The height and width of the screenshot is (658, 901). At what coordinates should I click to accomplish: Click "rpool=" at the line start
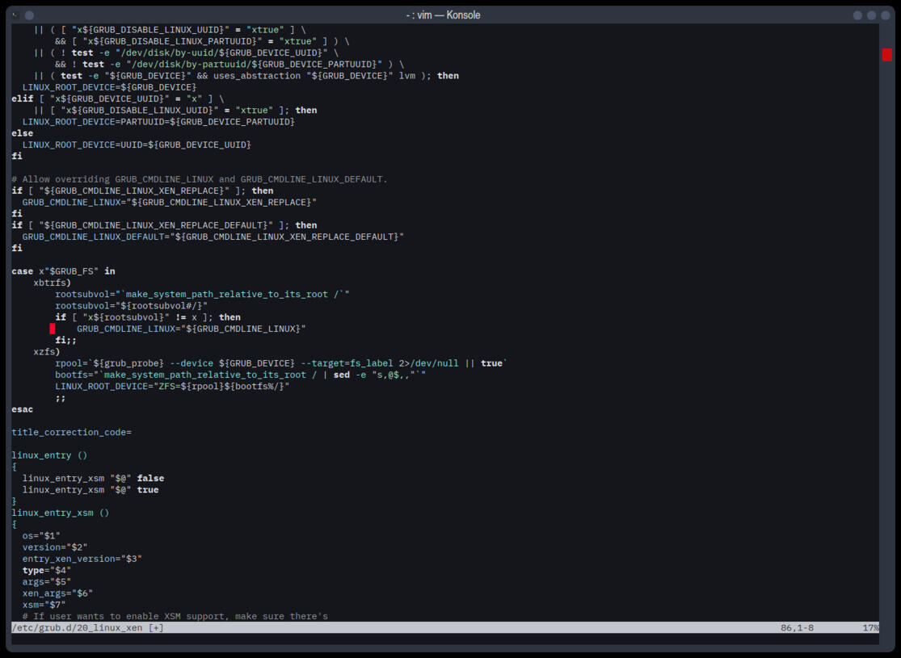point(71,363)
